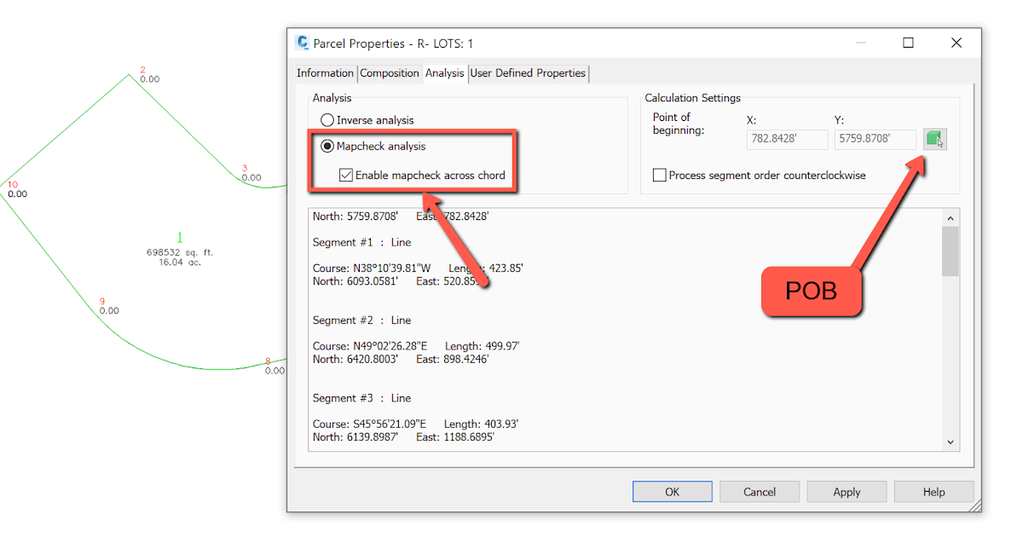The width and height of the screenshot is (1023, 537).
Task: Select the Mapcheck analysis radio button
Action: tap(327, 146)
